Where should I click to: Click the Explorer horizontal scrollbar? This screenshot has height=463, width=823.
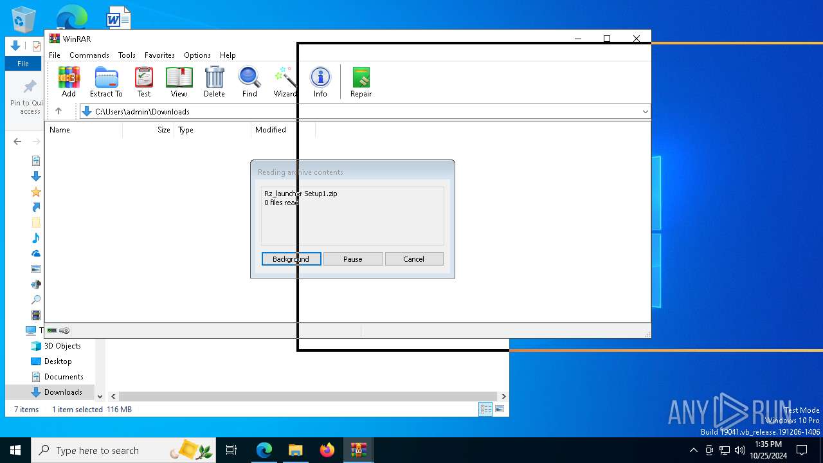tap(309, 396)
